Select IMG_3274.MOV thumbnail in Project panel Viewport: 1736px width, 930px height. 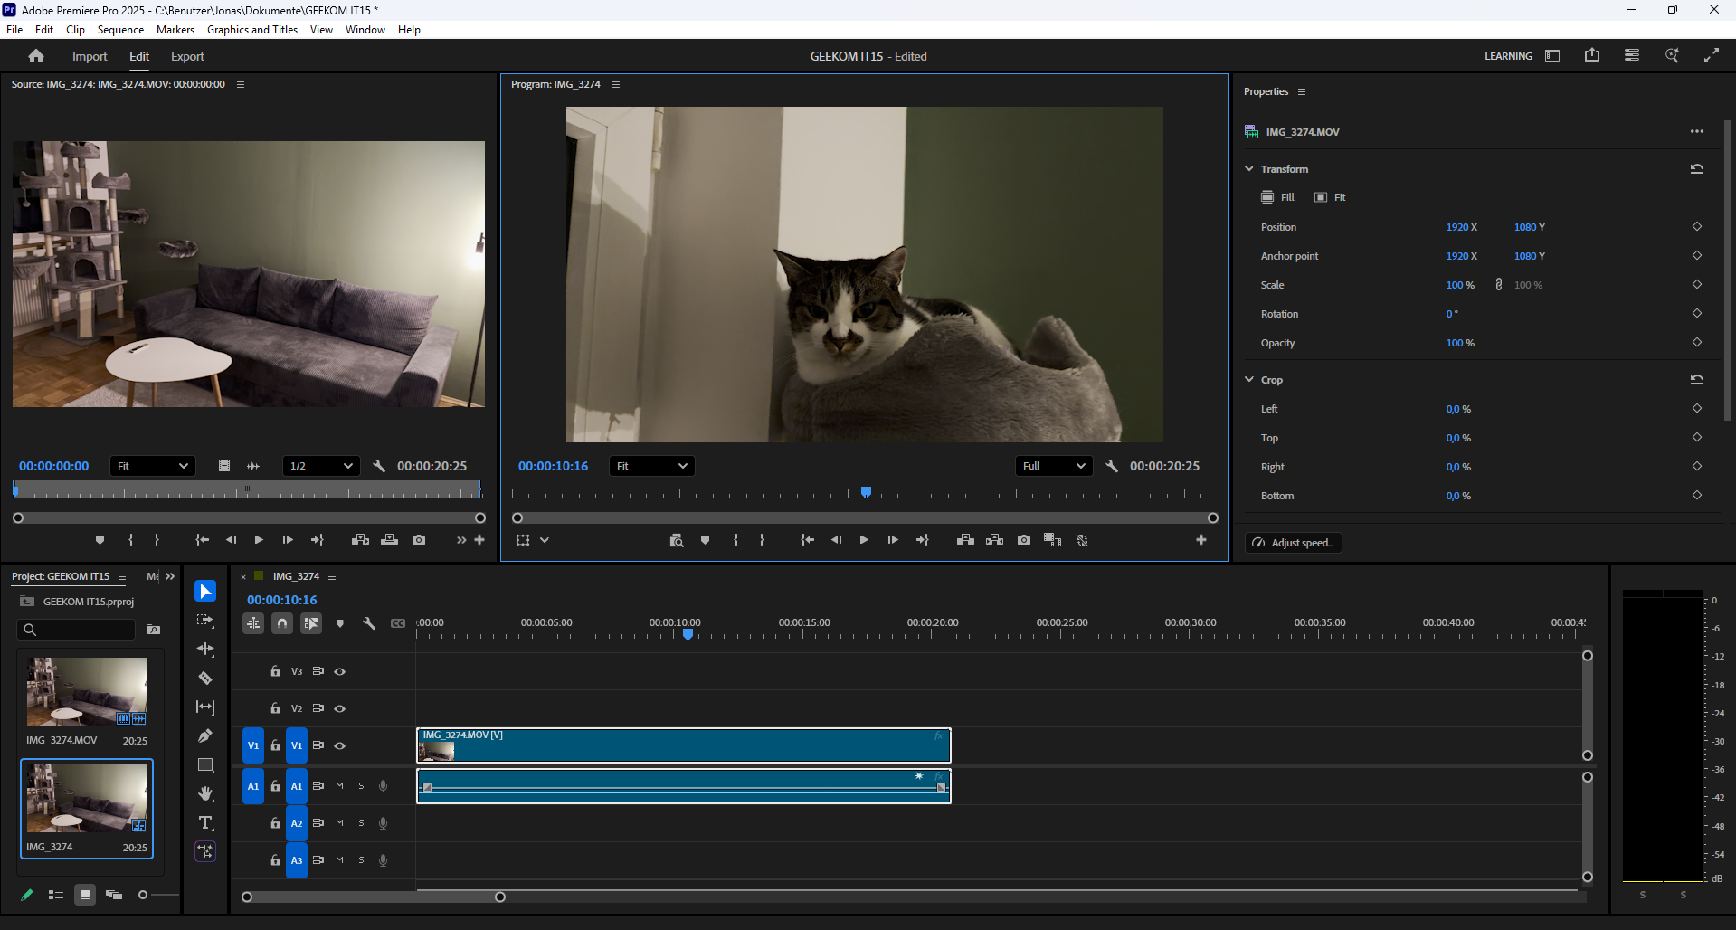pos(87,692)
